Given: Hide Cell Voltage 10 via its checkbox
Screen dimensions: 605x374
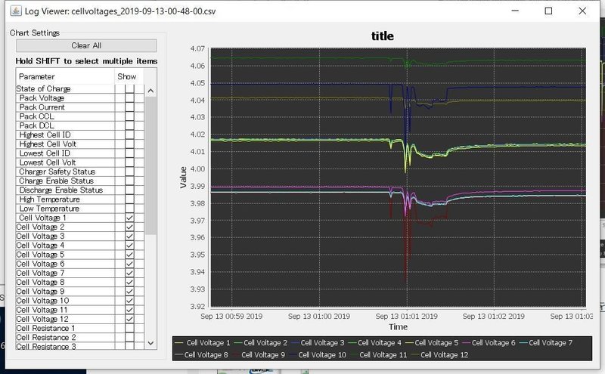Looking at the screenshot, I should coord(129,301).
